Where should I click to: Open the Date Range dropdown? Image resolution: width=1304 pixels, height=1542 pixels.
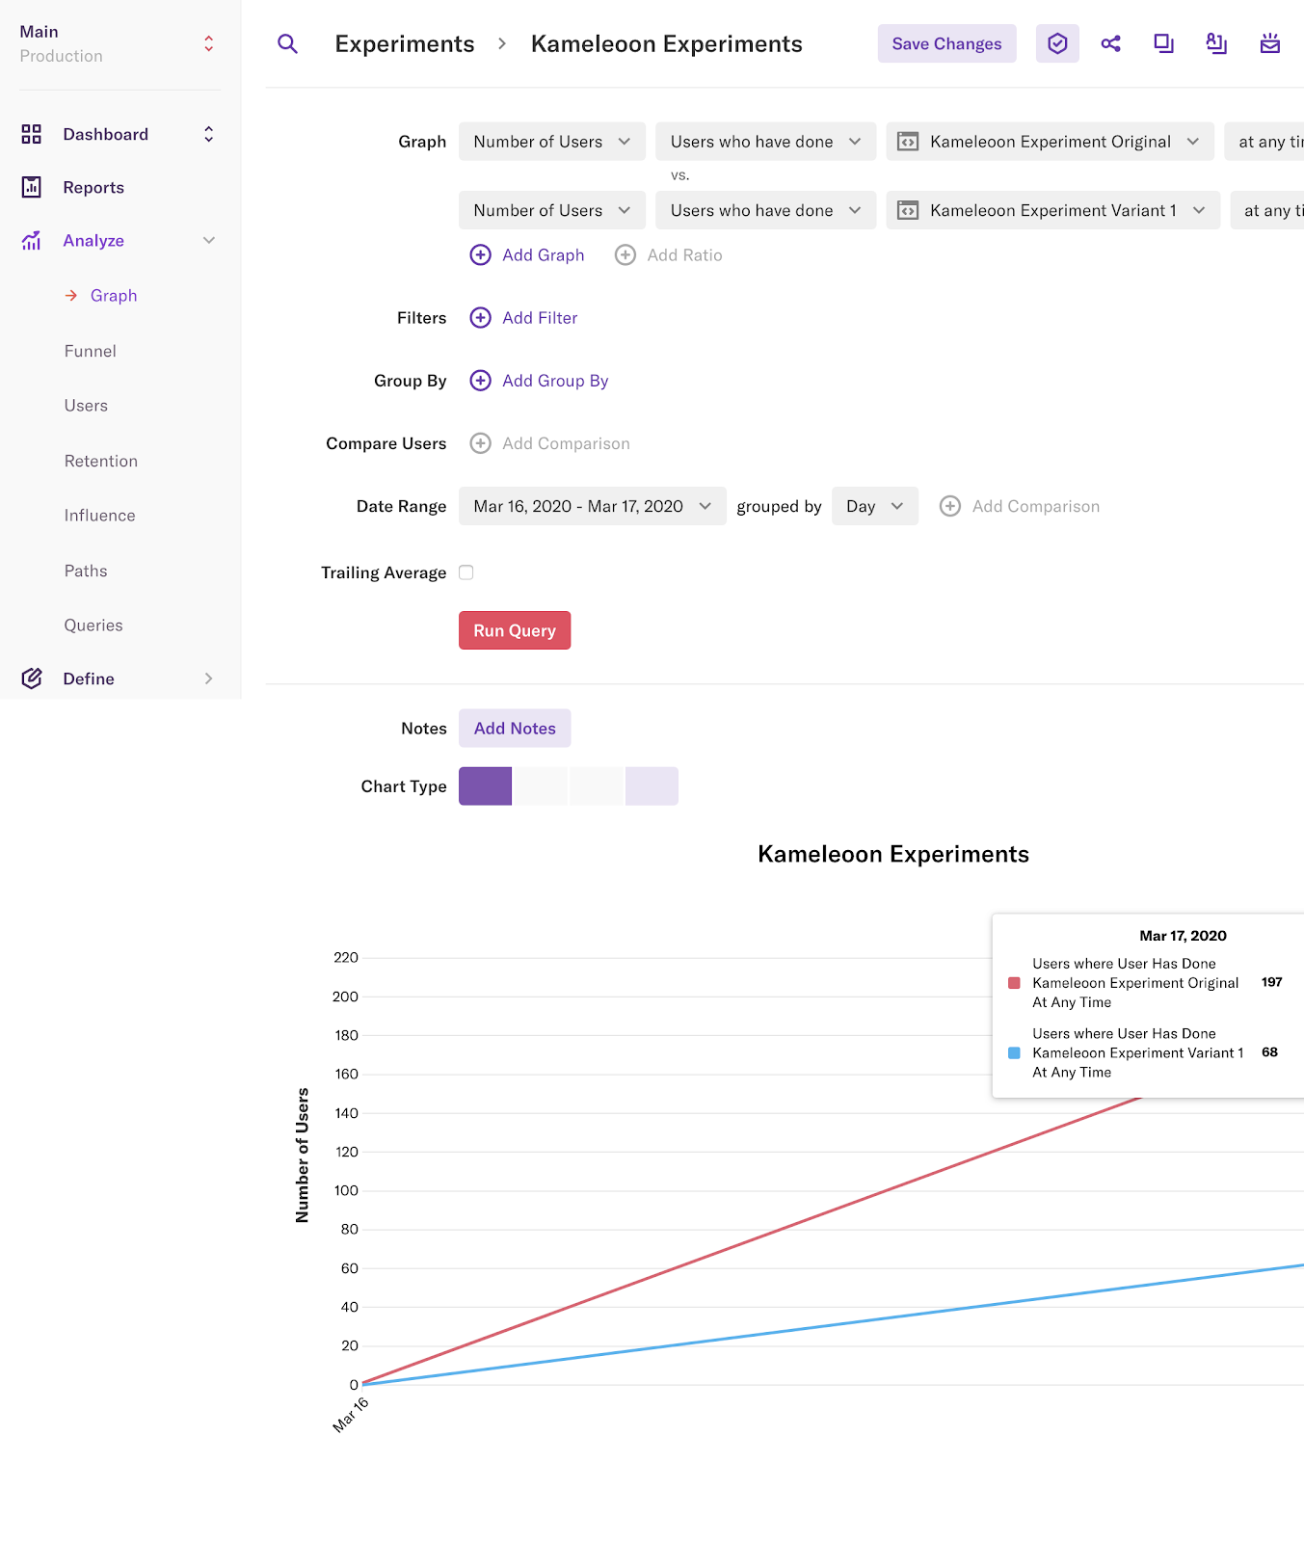(x=592, y=506)
